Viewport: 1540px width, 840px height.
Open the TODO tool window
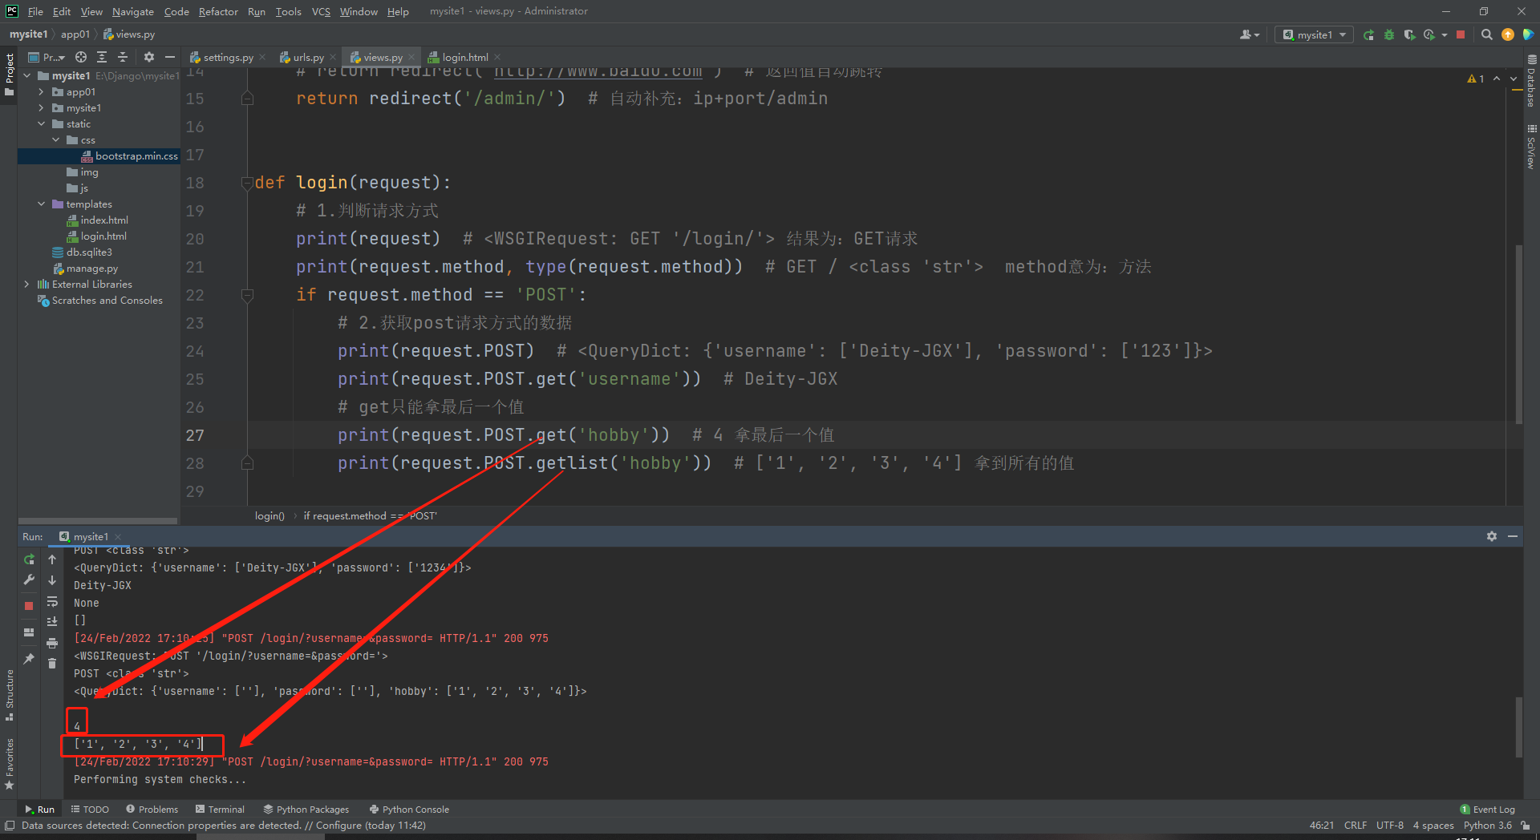point(90,810)
